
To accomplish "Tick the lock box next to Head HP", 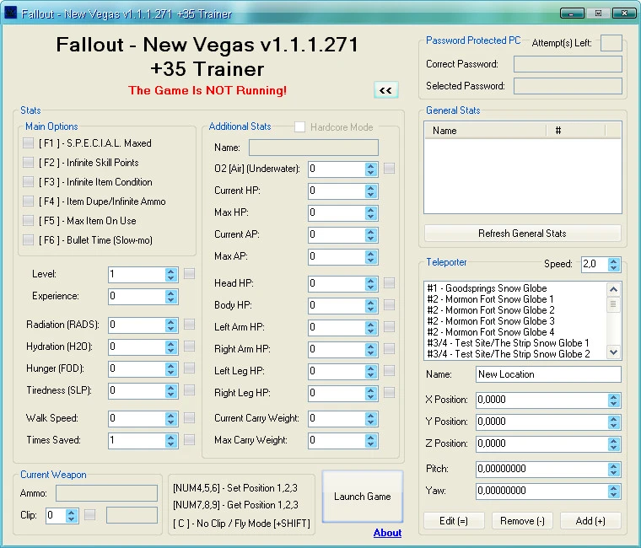I will 389,282.
